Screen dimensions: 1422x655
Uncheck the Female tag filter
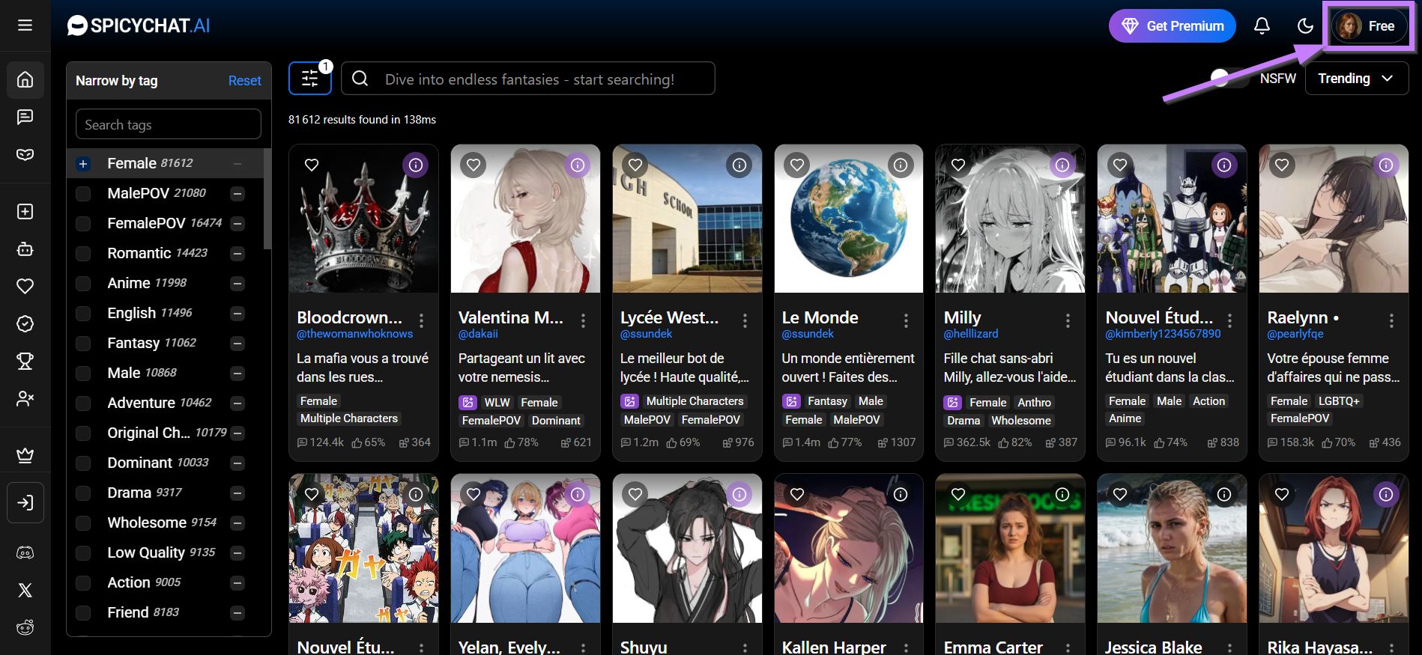coord(83,163)
